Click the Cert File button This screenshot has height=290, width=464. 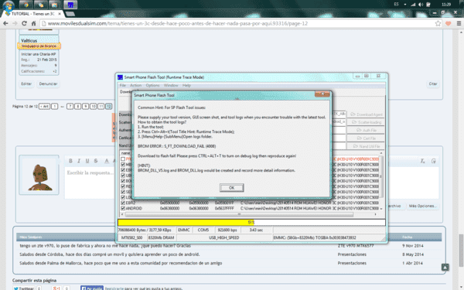pos(367,138)
